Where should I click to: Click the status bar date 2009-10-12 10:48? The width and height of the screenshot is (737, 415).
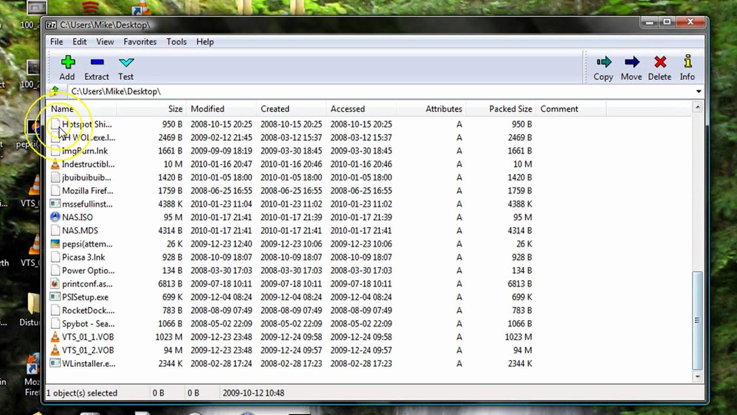pos(253,393)
